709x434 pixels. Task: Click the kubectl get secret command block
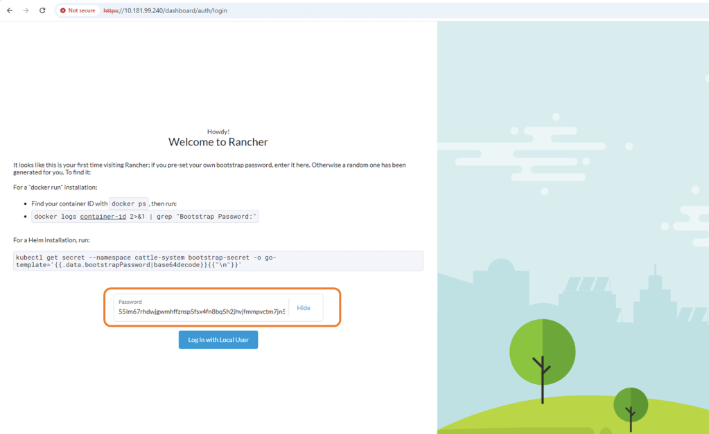[x=218, y=261]
